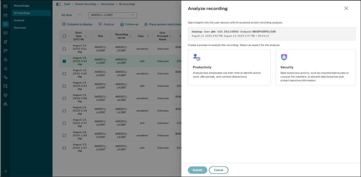Open the All time filter dropdown
This screenshot has width=361, height=177.
coord(71,15)
